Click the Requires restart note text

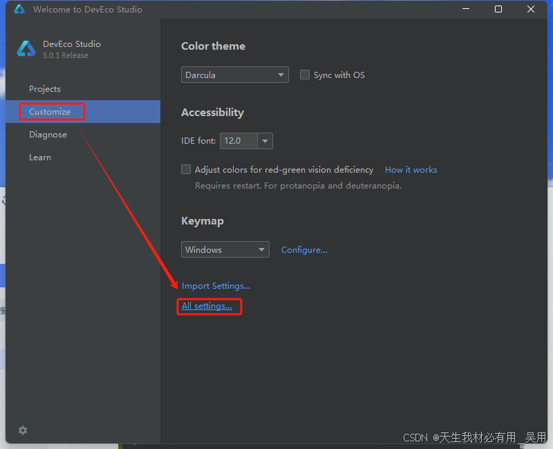[299, 186]
